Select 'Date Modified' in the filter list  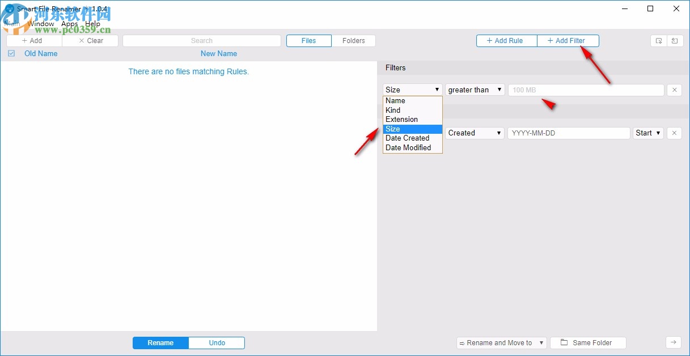tap(408, 147)
